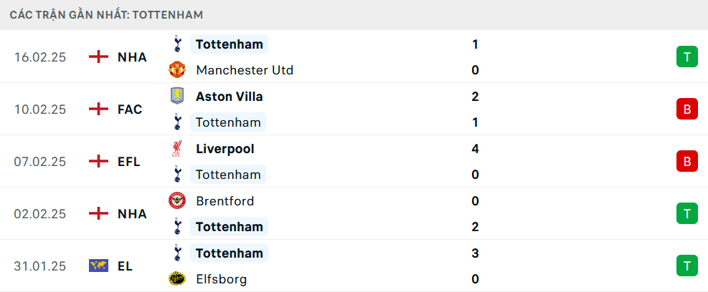Open the Manchester Utd team name
Image resolution: width=708 pixels, height=292 pixels.
245,70
